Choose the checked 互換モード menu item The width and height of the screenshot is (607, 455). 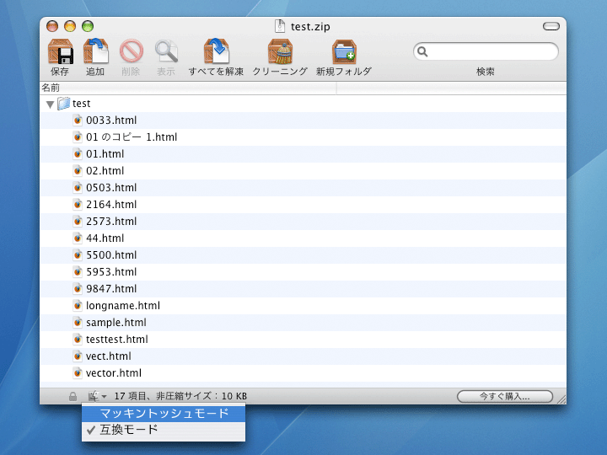click(164, 430)
